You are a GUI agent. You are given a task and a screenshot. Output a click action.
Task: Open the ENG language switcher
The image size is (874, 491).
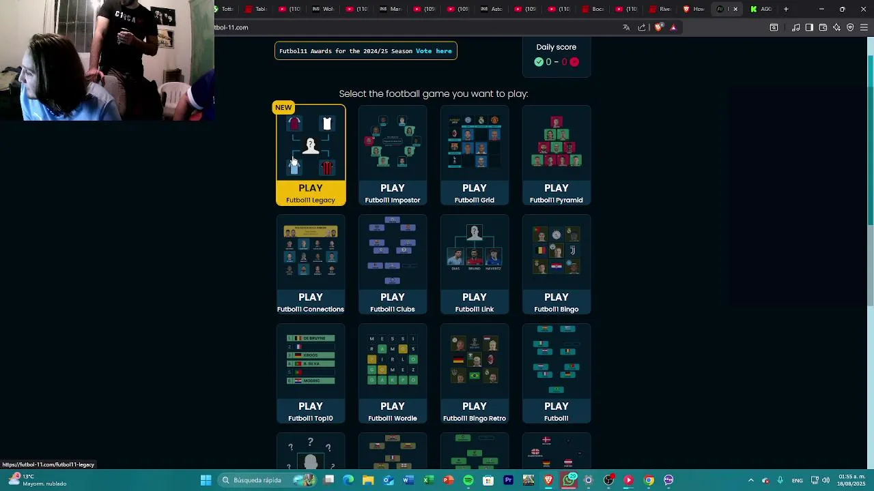pos(797,480)
